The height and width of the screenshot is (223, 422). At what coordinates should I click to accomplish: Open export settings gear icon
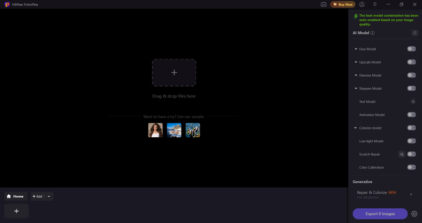tap(414, 214)
